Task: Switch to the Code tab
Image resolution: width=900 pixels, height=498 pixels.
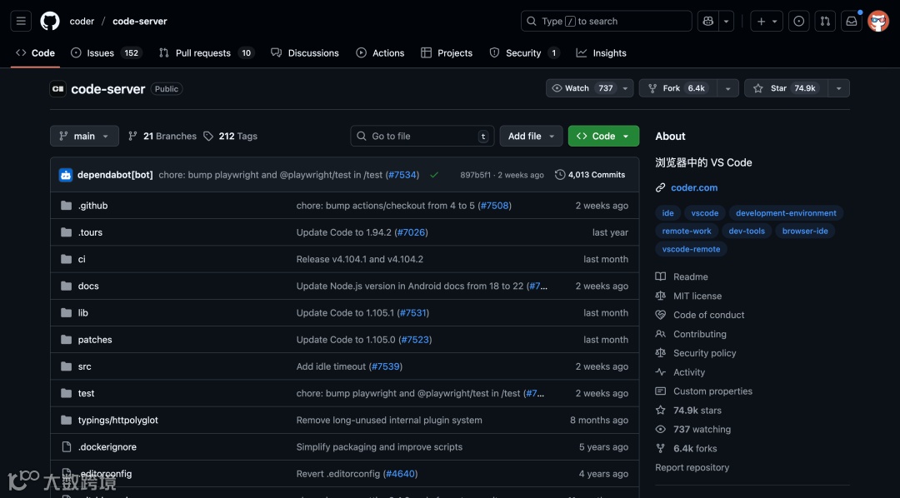Action: click(36, 52)
